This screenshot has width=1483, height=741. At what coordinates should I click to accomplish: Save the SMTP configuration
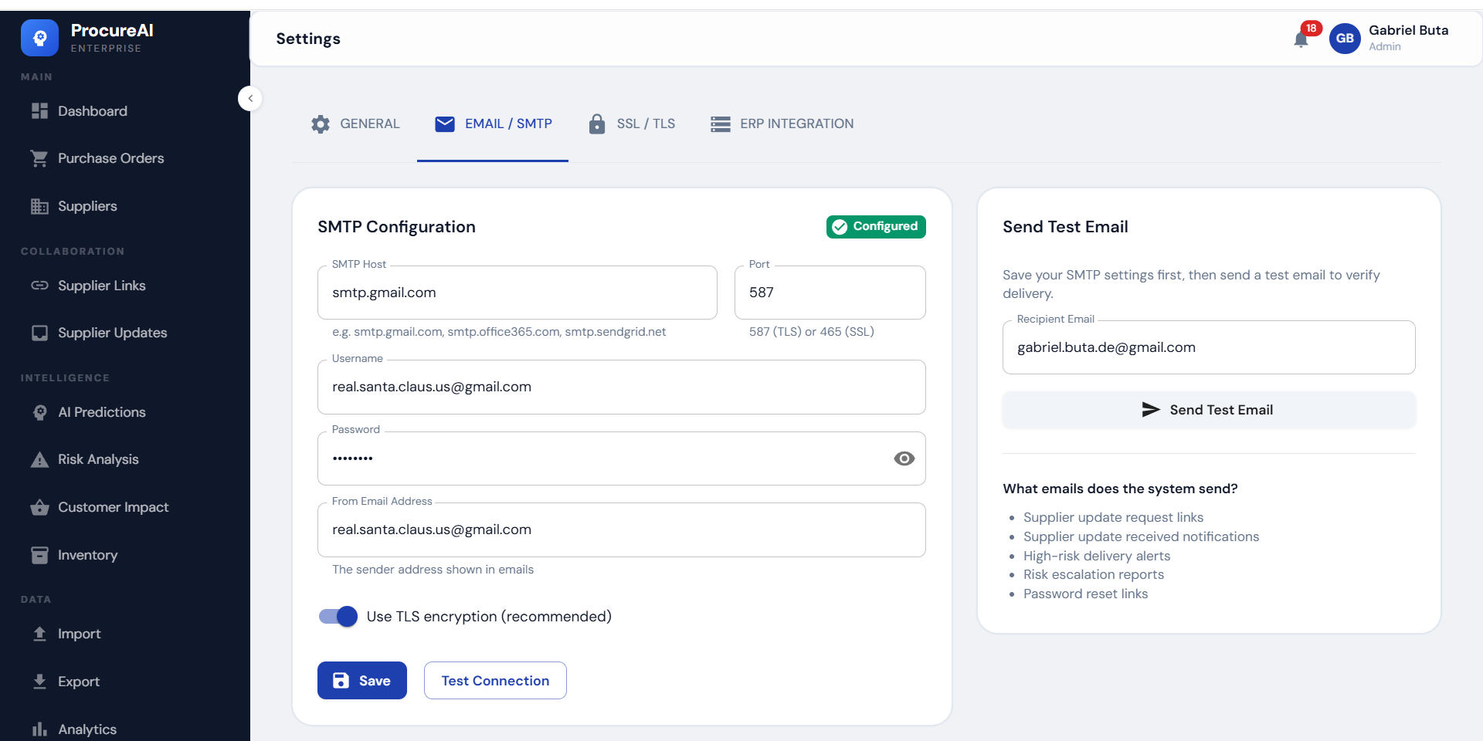click(x=361, y=680)
